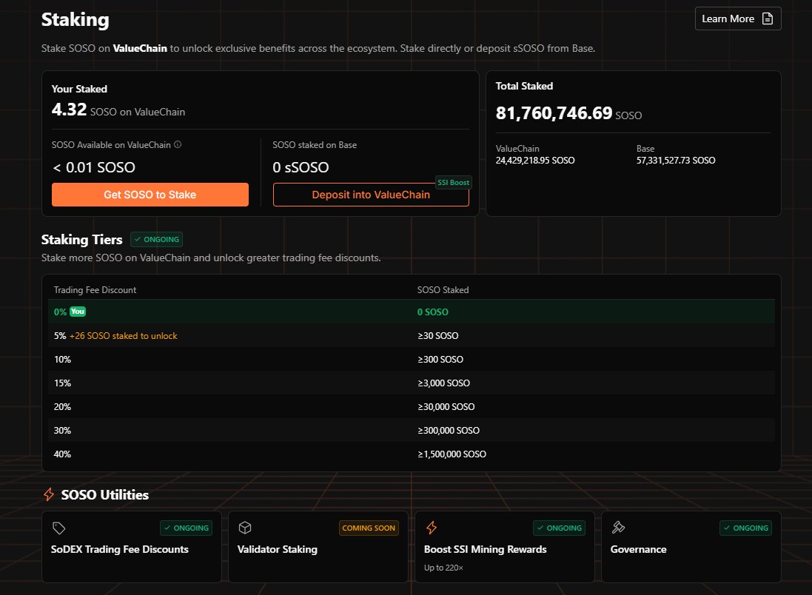Click Deposit into ValueChain
The width and height of the screenshot is (812, 595).
click(370, 195)
